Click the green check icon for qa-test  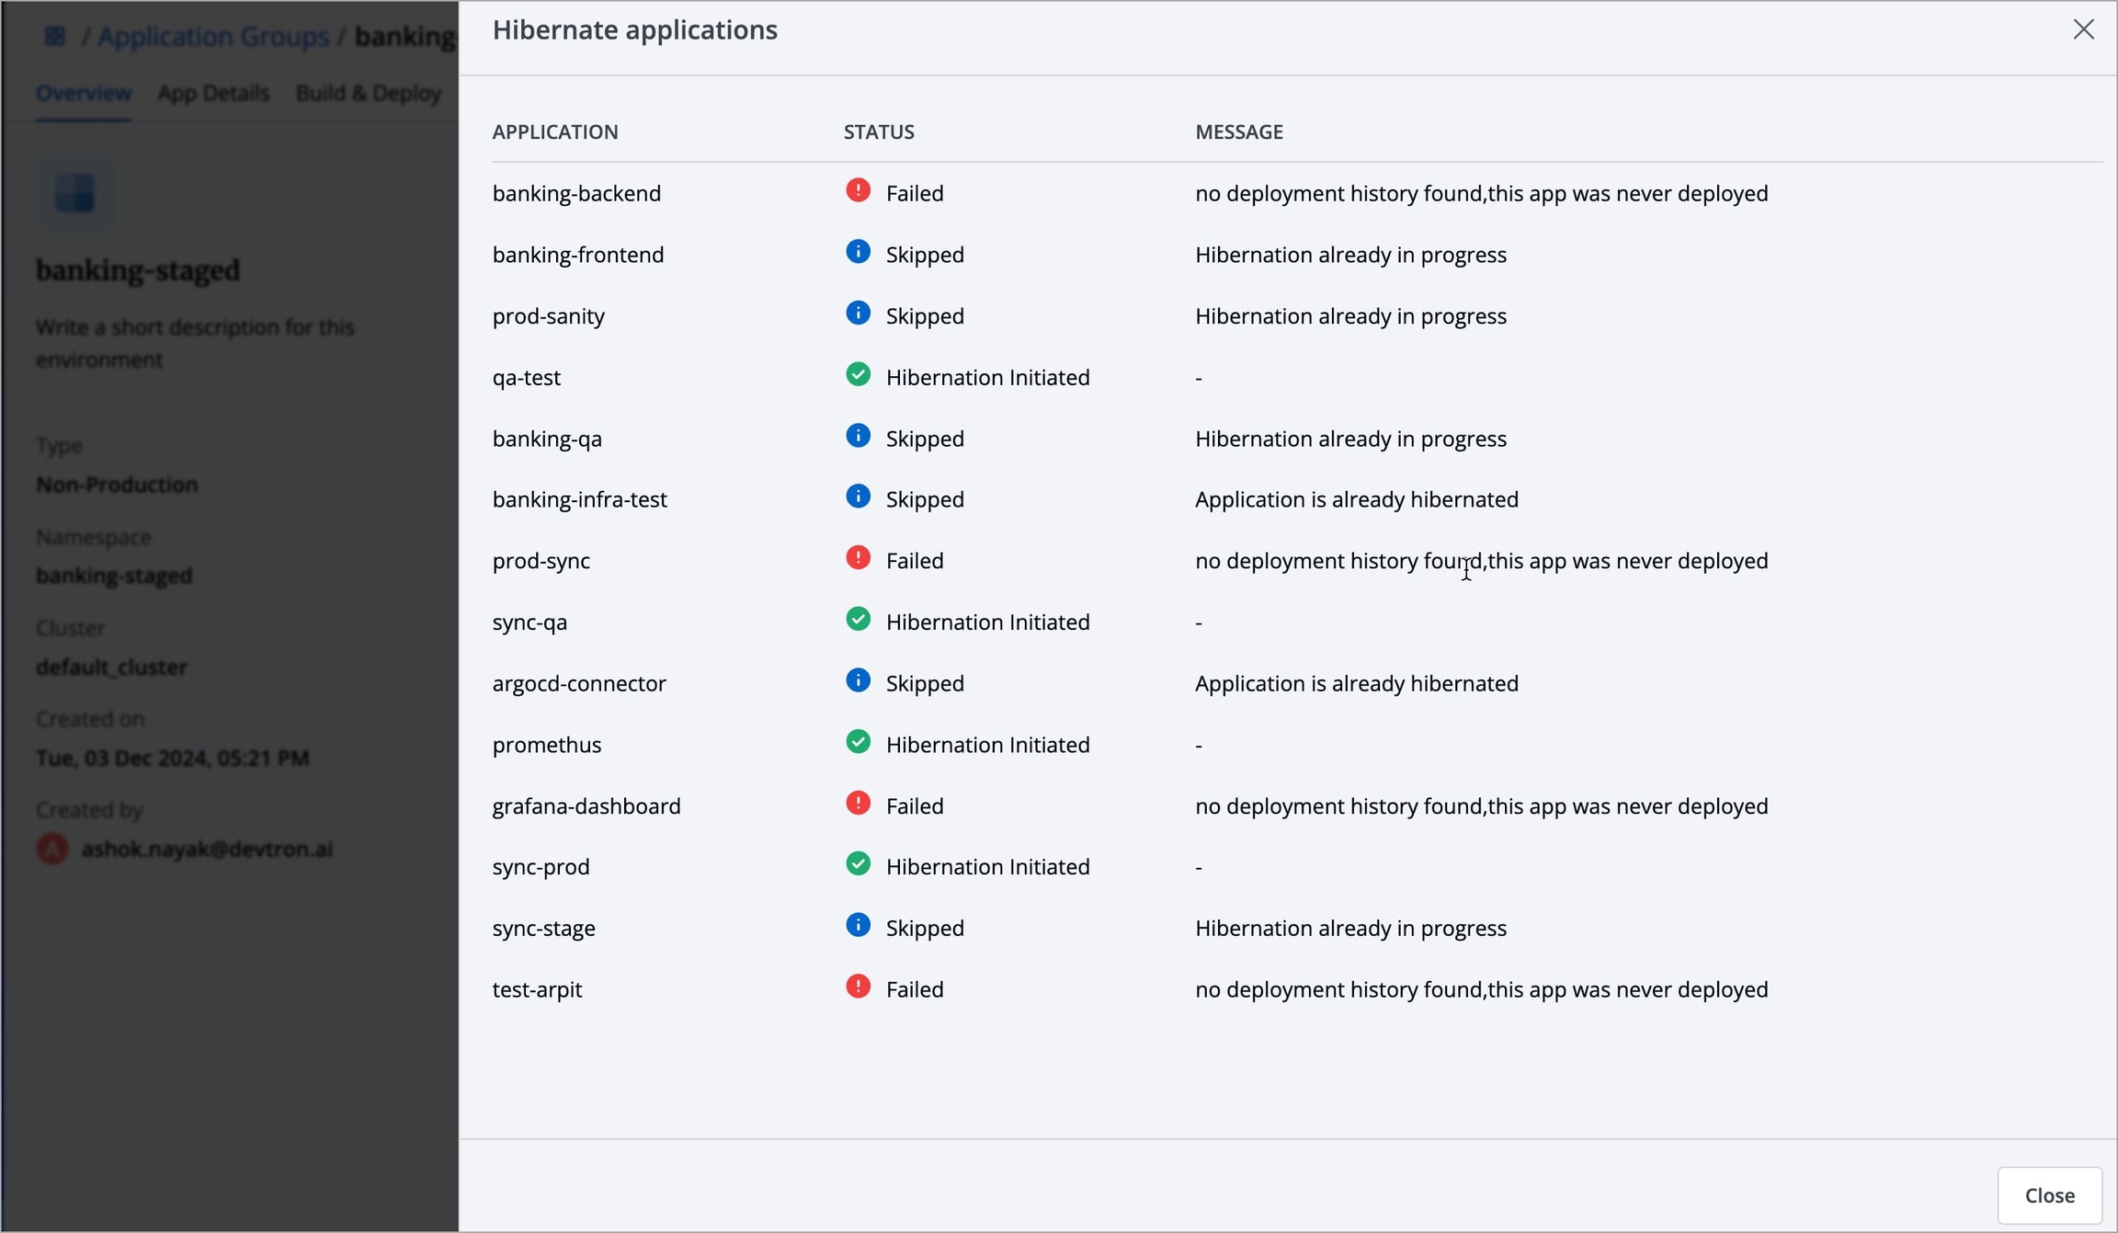click(858, 375)
